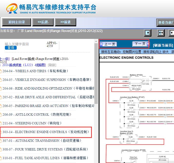Click the blue 查询 search button
Image resolution: width=174 pixels, height=163 pixels.
point(11,48)
